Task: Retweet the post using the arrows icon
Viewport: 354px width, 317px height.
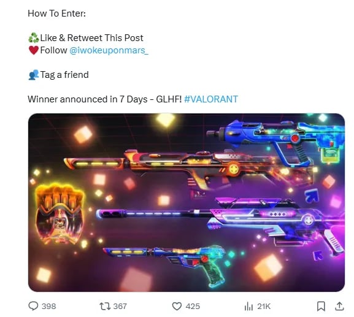Action: [105, 306]
